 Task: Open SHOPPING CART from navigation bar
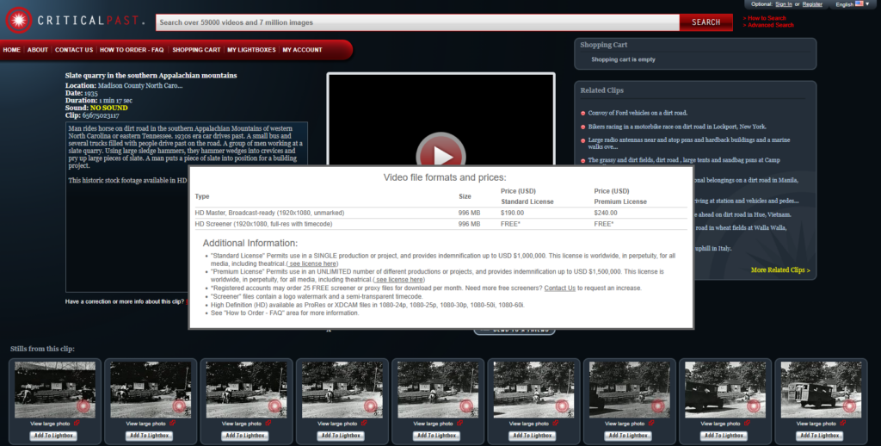pos(196,50)
